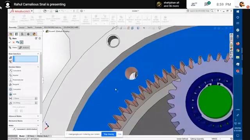Viewport: 250px width, 140px height.
Task: Click Stop sharing button
Action: point(109,134)
